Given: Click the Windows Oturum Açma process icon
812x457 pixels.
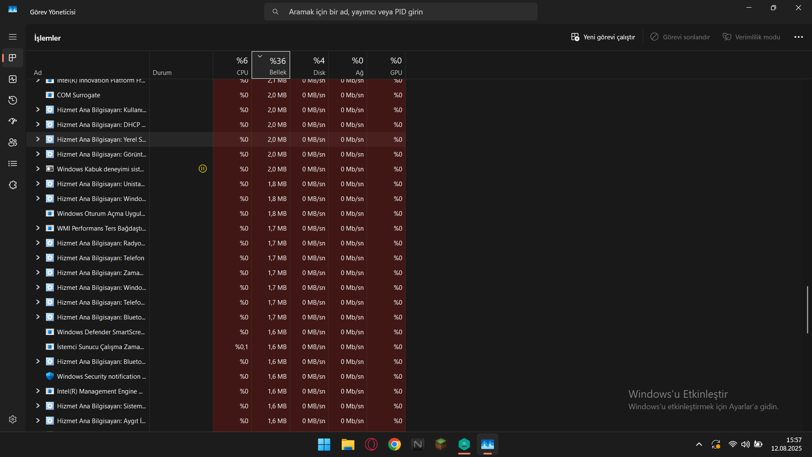Looking at the screenshot, I should coord(50,213).
